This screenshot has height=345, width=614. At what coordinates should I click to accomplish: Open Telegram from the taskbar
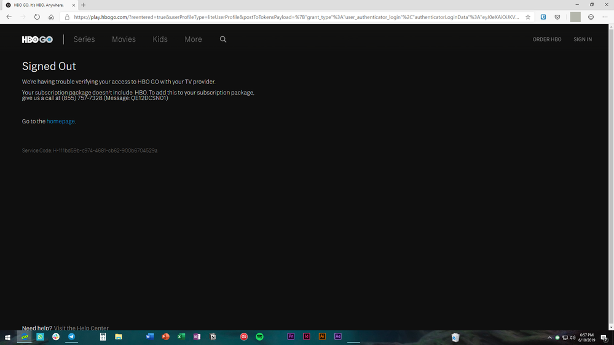click(x=72, y=337)
